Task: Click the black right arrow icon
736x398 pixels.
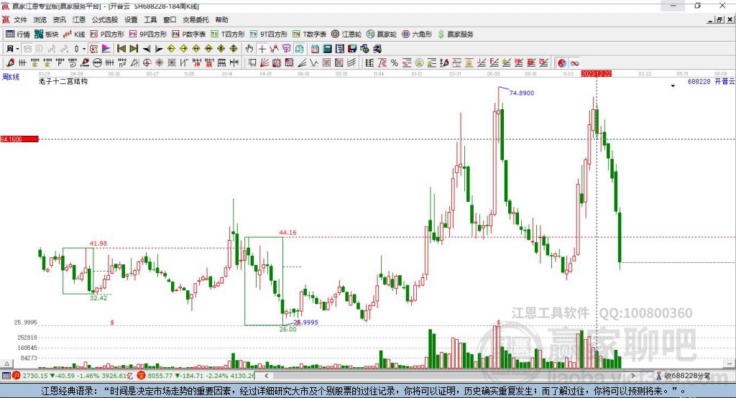Action: [x=159, y=49]
